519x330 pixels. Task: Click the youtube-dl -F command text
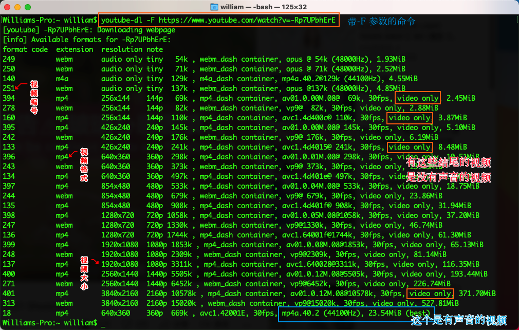point(218,20)
